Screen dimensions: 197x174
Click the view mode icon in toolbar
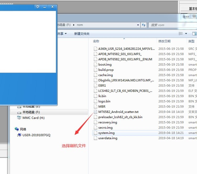click(x=181, y=33)
